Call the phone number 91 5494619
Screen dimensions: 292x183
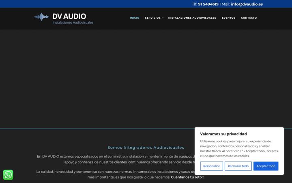pyautogui.click(x=208, y=4)
